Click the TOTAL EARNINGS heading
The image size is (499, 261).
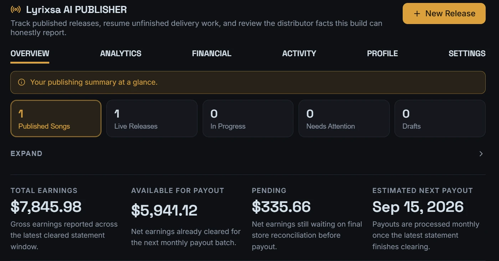point(44,191)
